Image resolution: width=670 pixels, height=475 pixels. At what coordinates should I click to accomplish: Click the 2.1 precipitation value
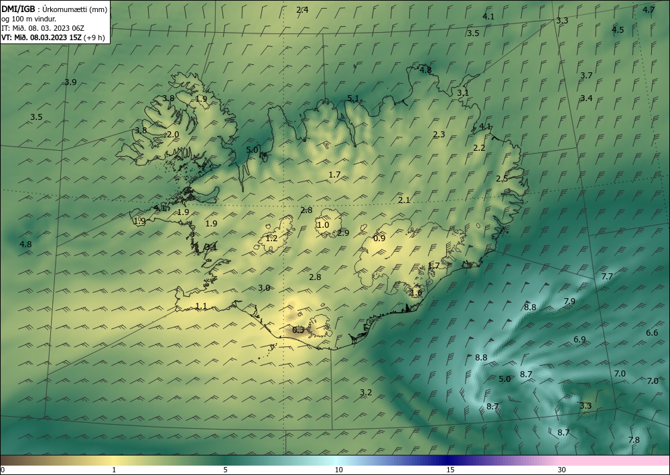pos(404,200)
